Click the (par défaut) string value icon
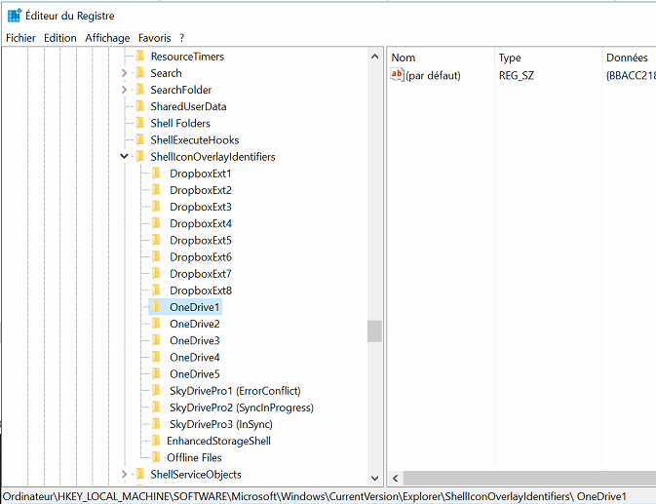 [x=397, y=75]
